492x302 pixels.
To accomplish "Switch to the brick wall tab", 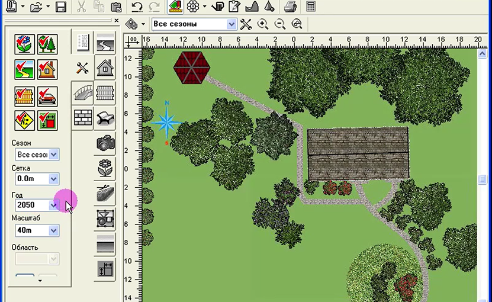I will click(x=82, y=118).
